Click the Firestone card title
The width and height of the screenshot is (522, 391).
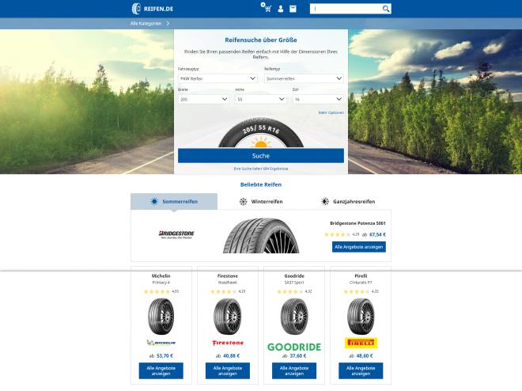coord(228,275)
